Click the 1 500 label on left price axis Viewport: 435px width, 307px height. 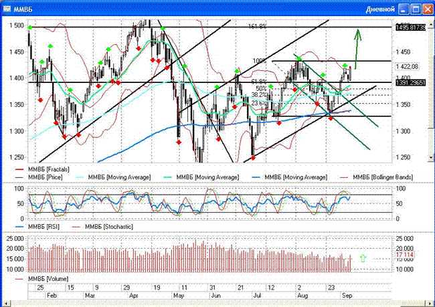point(17,25)
